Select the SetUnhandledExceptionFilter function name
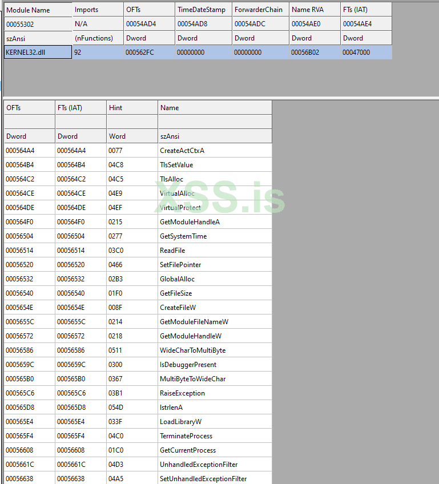439x484 pixels. tap(203, 479)
